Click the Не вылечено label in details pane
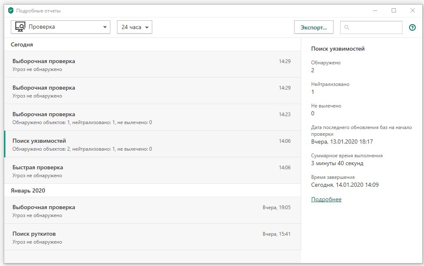 click(326, 106)
